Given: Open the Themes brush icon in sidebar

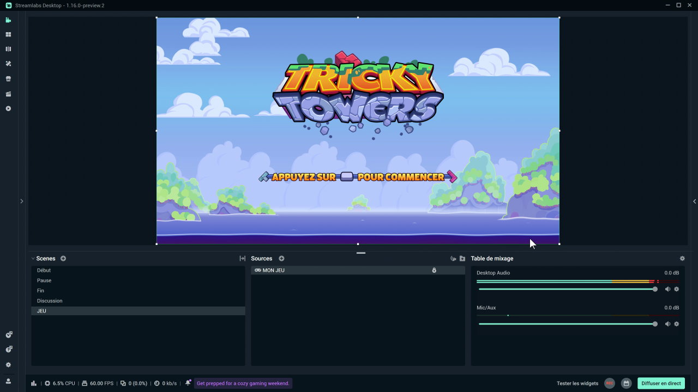Looking at the screenshot, I should coord(8,64).
